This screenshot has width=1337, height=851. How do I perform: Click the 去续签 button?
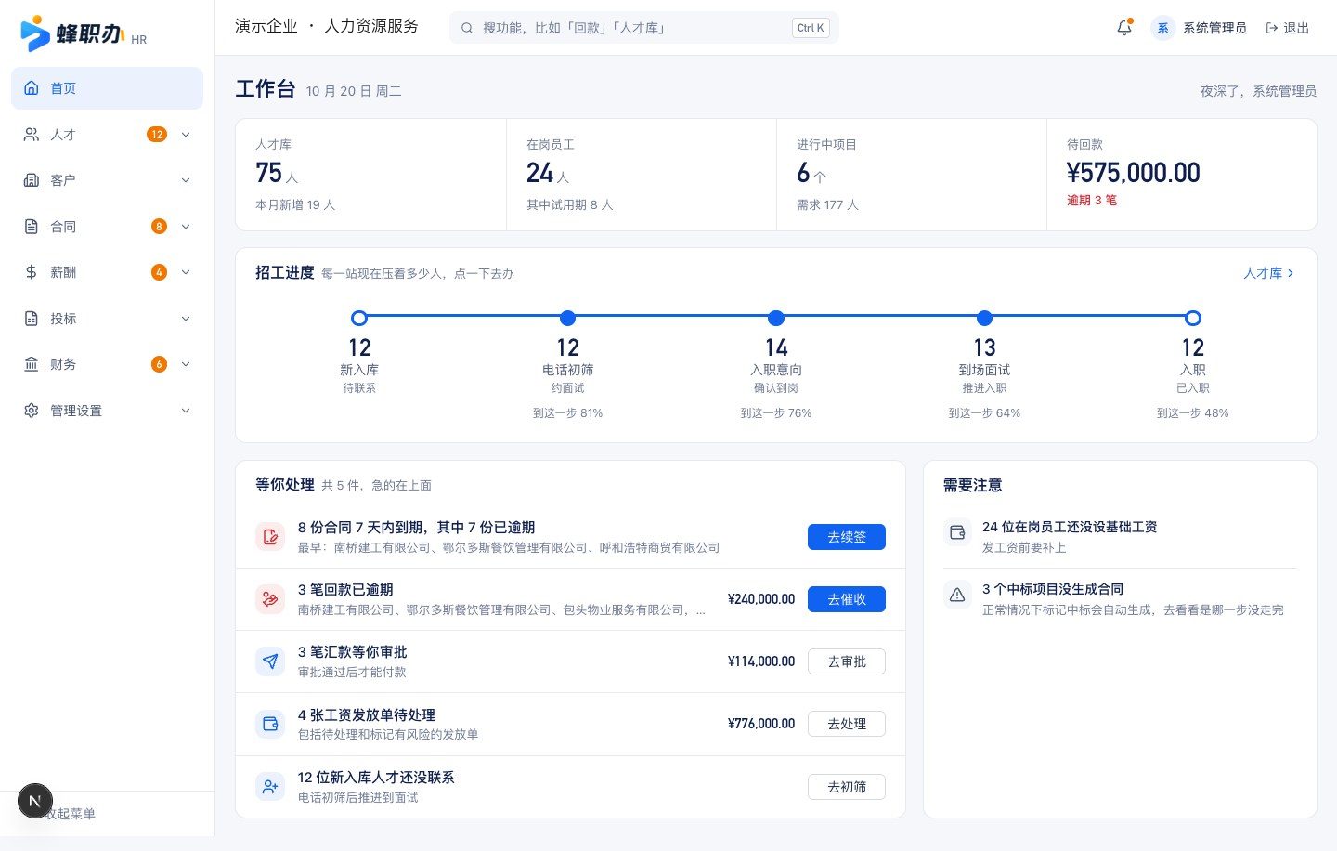pyautogui.click(x=847, y=537)
